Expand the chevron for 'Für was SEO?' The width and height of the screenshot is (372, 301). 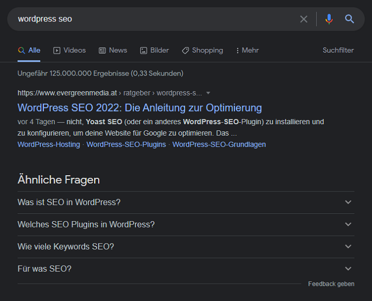pos(348,269)
